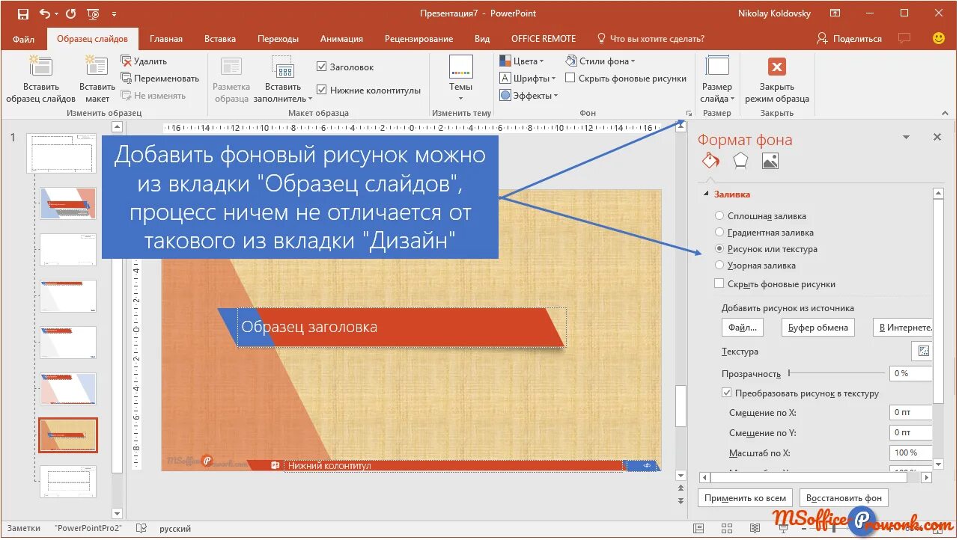Open comments icon next to Поделиться

pos(905,38)
